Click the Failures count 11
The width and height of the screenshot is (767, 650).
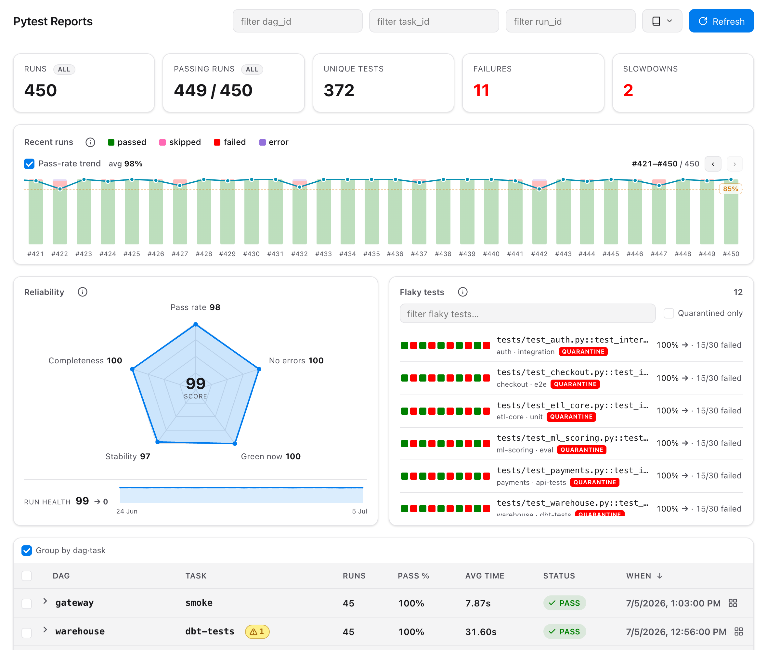(x=481, y=90)
